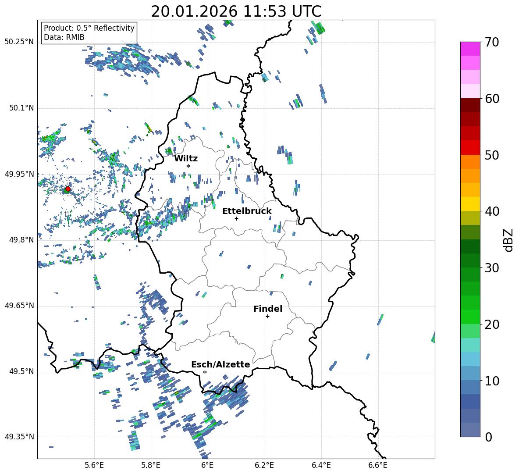Click the bright green colorbar swatch above 20
Screen dimensions: 519x474
(x=470, y=317)
